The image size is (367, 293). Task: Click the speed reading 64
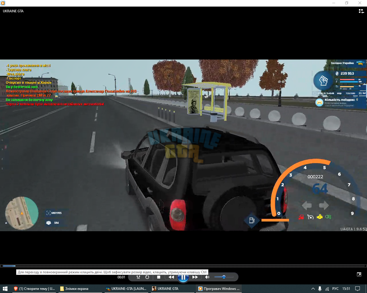click(x=320, y=189)
